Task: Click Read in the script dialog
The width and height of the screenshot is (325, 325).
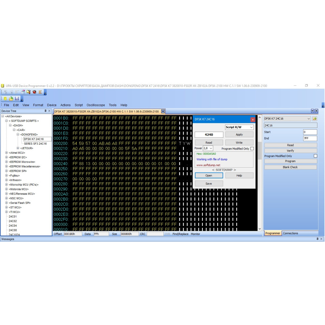Action: point(209,143)
